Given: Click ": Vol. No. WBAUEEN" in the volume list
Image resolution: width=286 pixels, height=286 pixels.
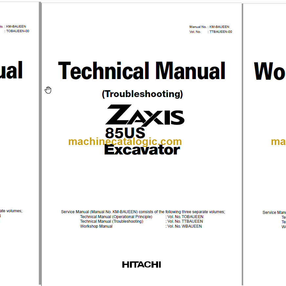Looking at the screenshot, I should click(184, 226).
